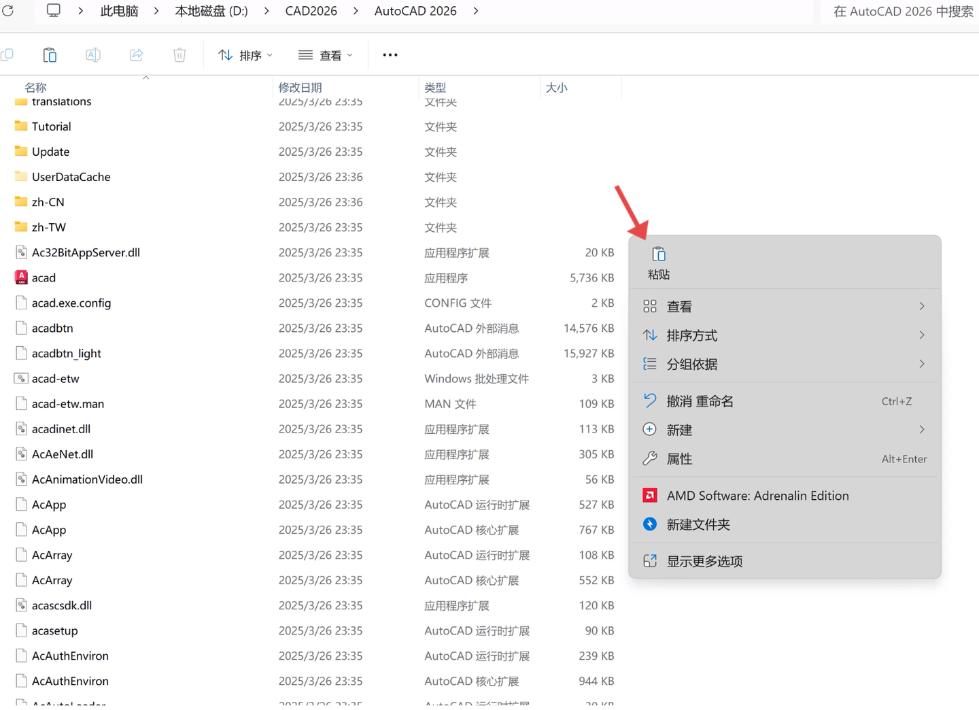Click the 5,736 KB size cell
The height and width of the screenshot is (710, 979).
pos(591,277)
